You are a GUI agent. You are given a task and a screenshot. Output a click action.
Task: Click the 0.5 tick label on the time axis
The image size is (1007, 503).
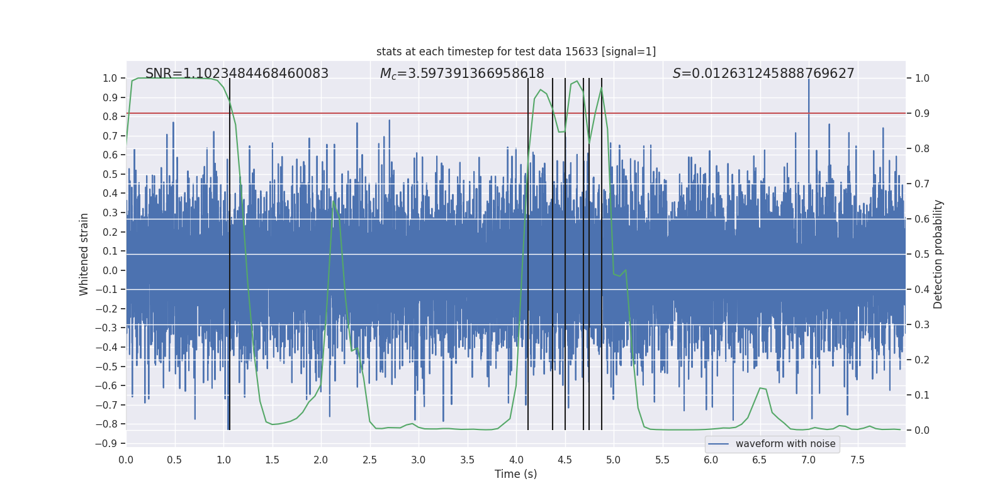click(174, 460)
